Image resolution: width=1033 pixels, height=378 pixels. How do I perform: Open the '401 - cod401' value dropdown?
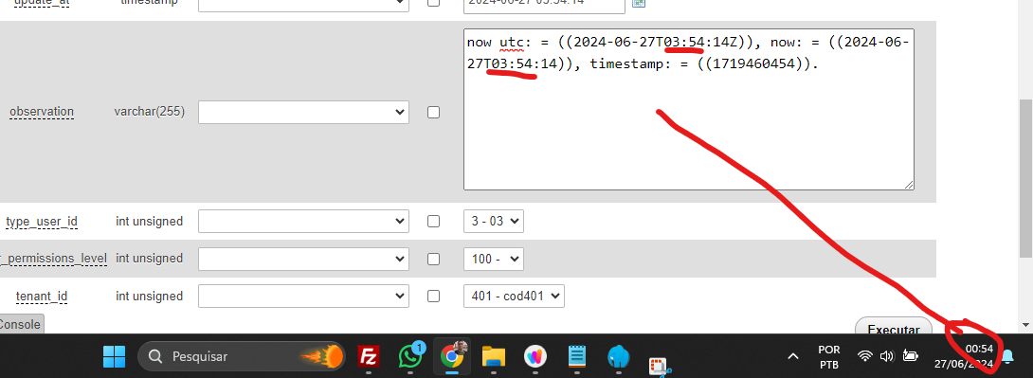[514, 296]
